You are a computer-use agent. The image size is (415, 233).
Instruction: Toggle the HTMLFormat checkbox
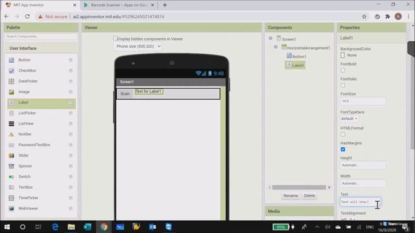[x=343, y=134]
